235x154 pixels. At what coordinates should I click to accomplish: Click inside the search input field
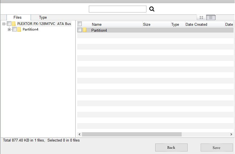pos(117,9)
